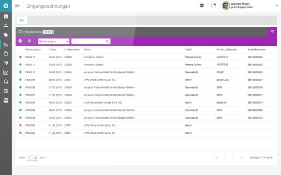This screenshot has height=175, width=281.
Task: Open invoice row PI00008
Action: [146, 87]
